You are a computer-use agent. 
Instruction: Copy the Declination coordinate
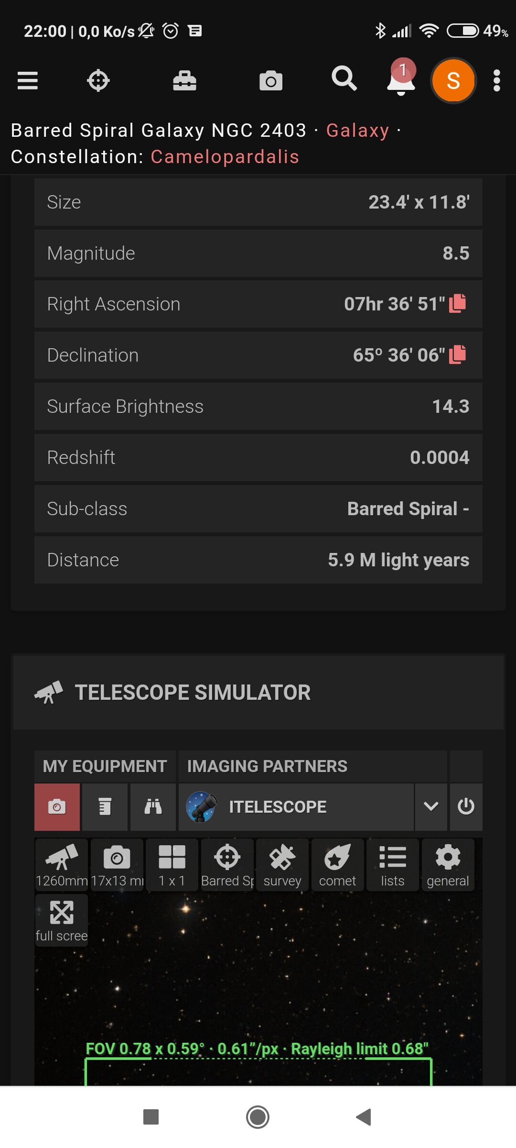(x=458, y=354)
